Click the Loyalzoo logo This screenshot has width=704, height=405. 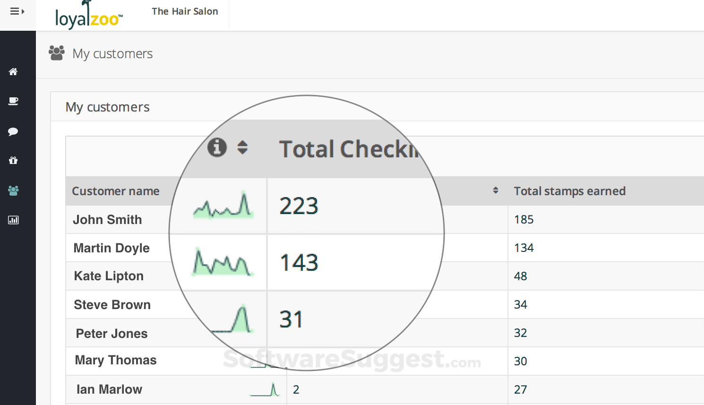click(88, 13)
